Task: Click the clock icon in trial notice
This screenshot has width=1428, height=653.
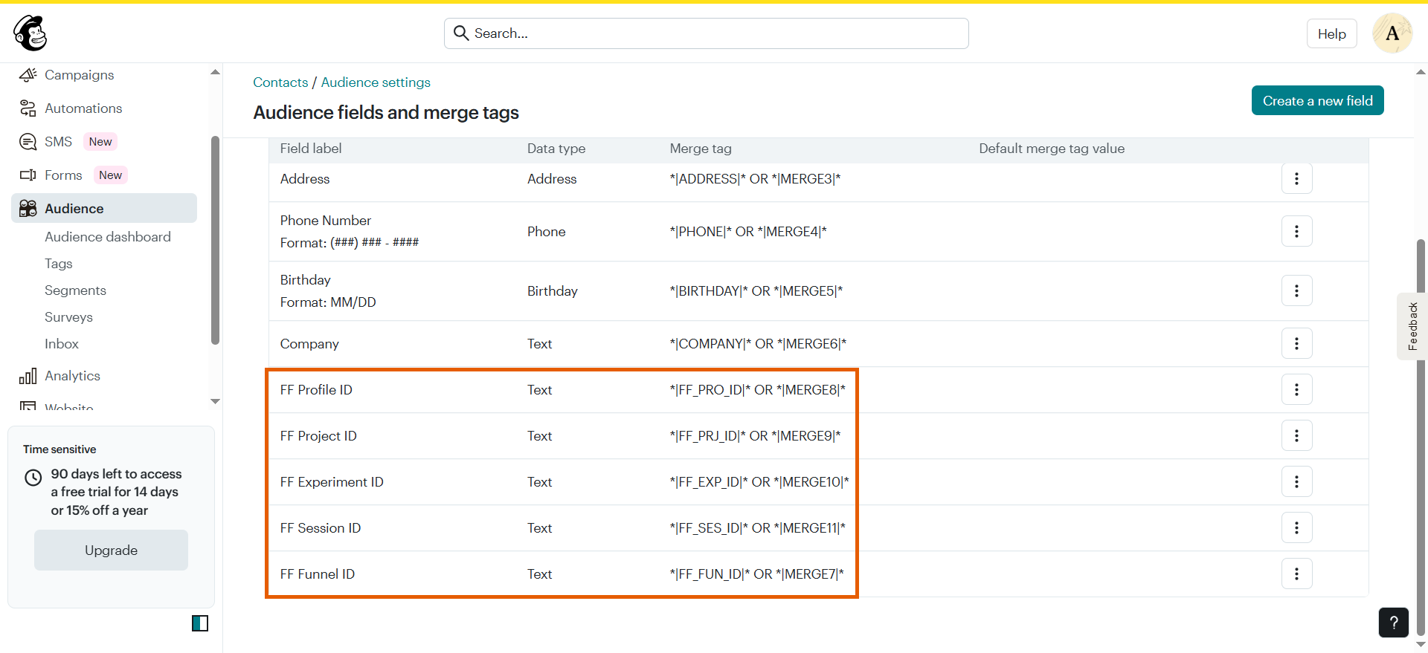Action: [33, 478]
